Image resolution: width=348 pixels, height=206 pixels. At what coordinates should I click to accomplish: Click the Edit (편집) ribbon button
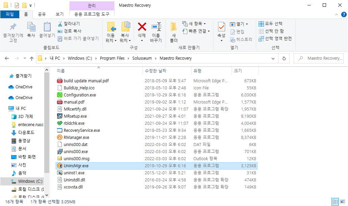coord(237,32)
